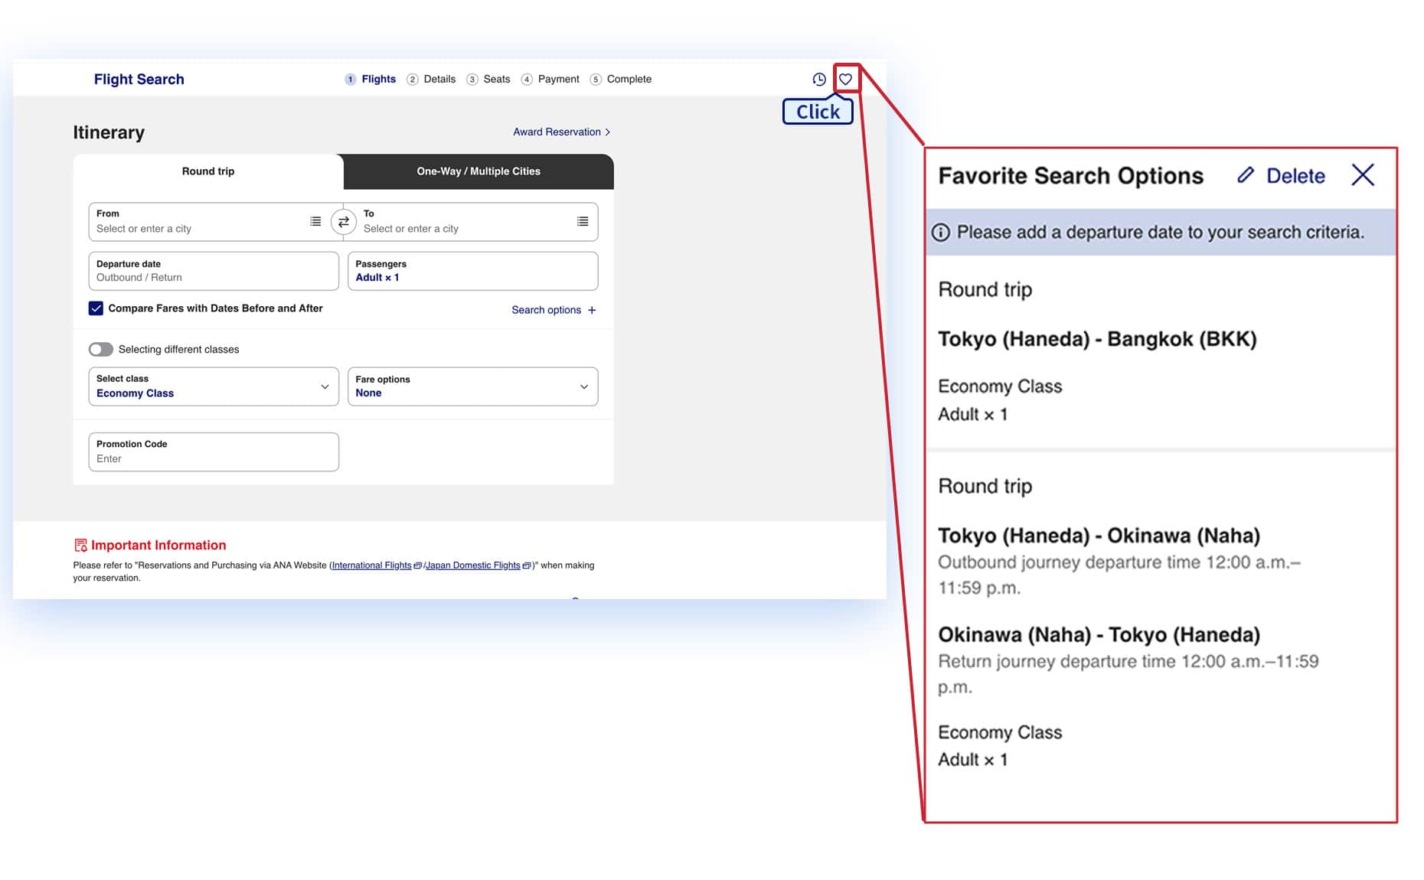Open the To airport list icon
Screen dimensions: 1424x880
click(x=583, y=222)
